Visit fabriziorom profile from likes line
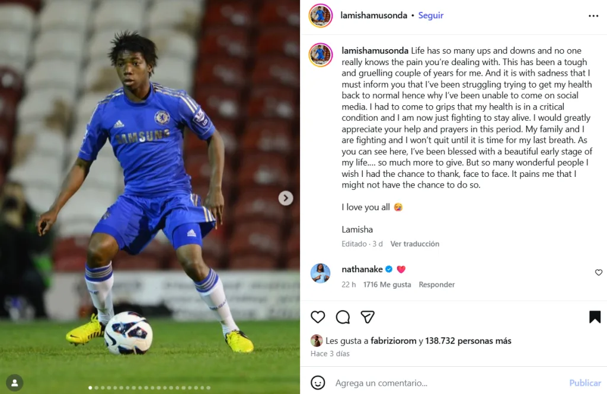 point(394,341)
